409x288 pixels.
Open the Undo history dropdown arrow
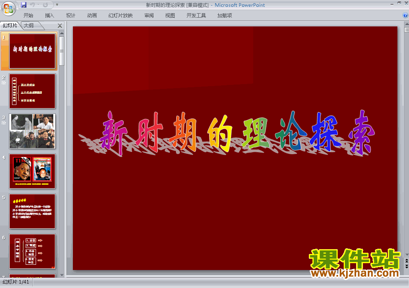click(x=38, y=5)
